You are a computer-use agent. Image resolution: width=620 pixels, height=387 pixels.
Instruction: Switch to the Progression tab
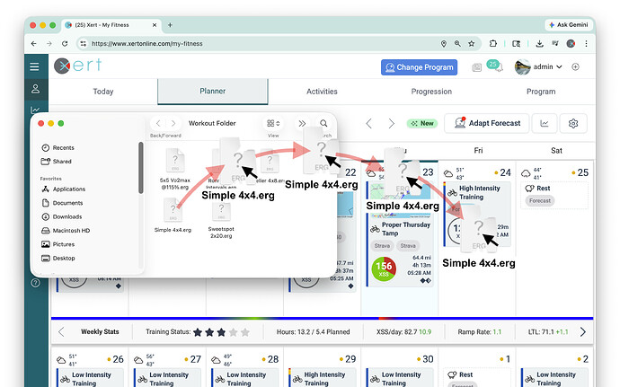(431, 92)
